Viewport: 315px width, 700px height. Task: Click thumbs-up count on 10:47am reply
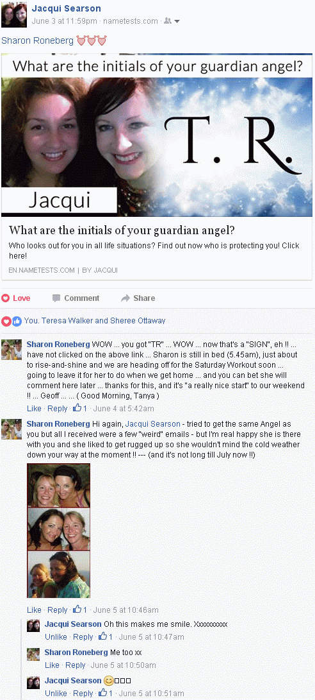[x=106, y=636]
